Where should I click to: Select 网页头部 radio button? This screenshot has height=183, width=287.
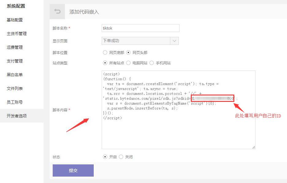pyautogui.click(x=128, y=52)
